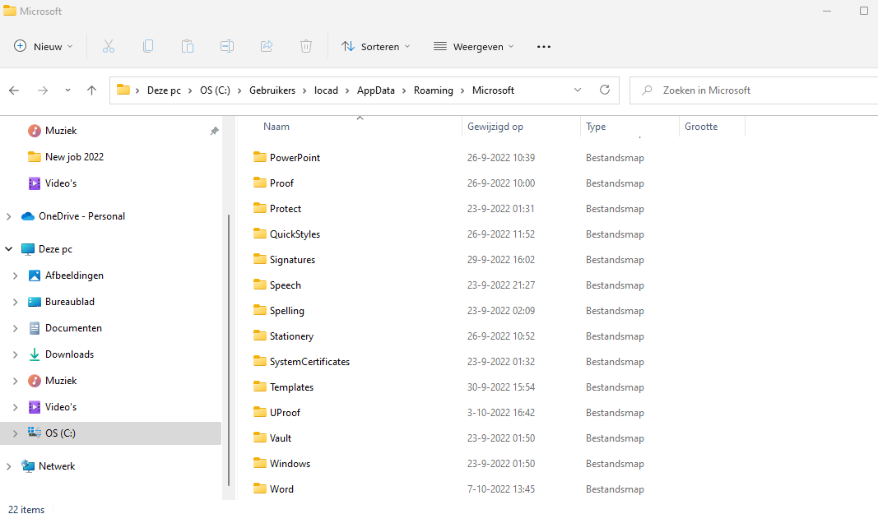Image resolution: width=878 pixels, height=514 pixels.
Task: Open address bar history dropdown
Action: (x=578, y=90)
